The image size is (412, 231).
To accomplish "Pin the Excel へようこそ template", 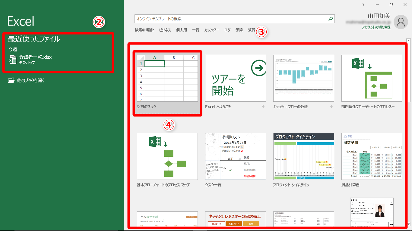I will (263, 107).
